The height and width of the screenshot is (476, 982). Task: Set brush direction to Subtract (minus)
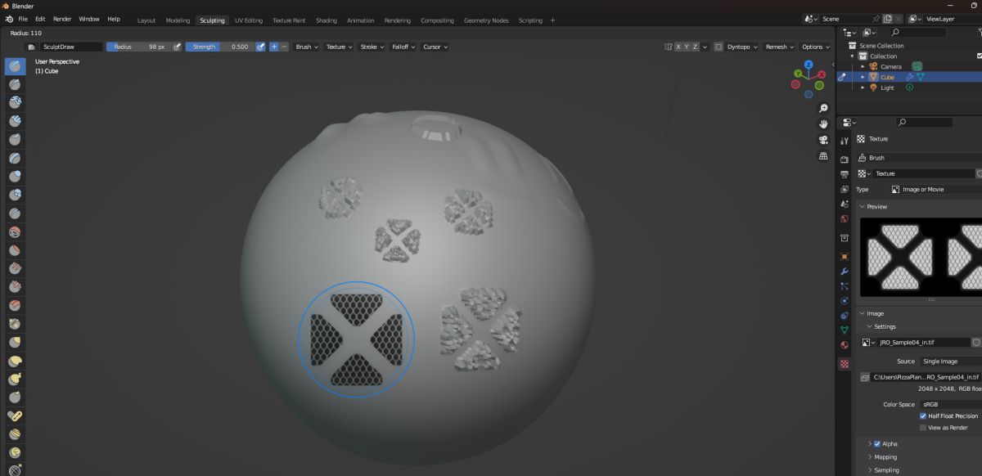click(284, 47)
